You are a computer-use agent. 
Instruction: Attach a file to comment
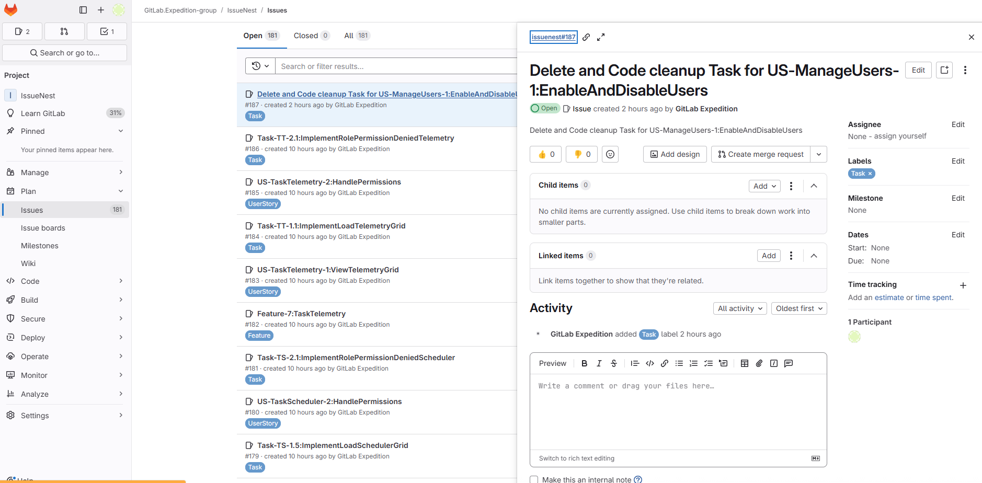pos(759,363)
